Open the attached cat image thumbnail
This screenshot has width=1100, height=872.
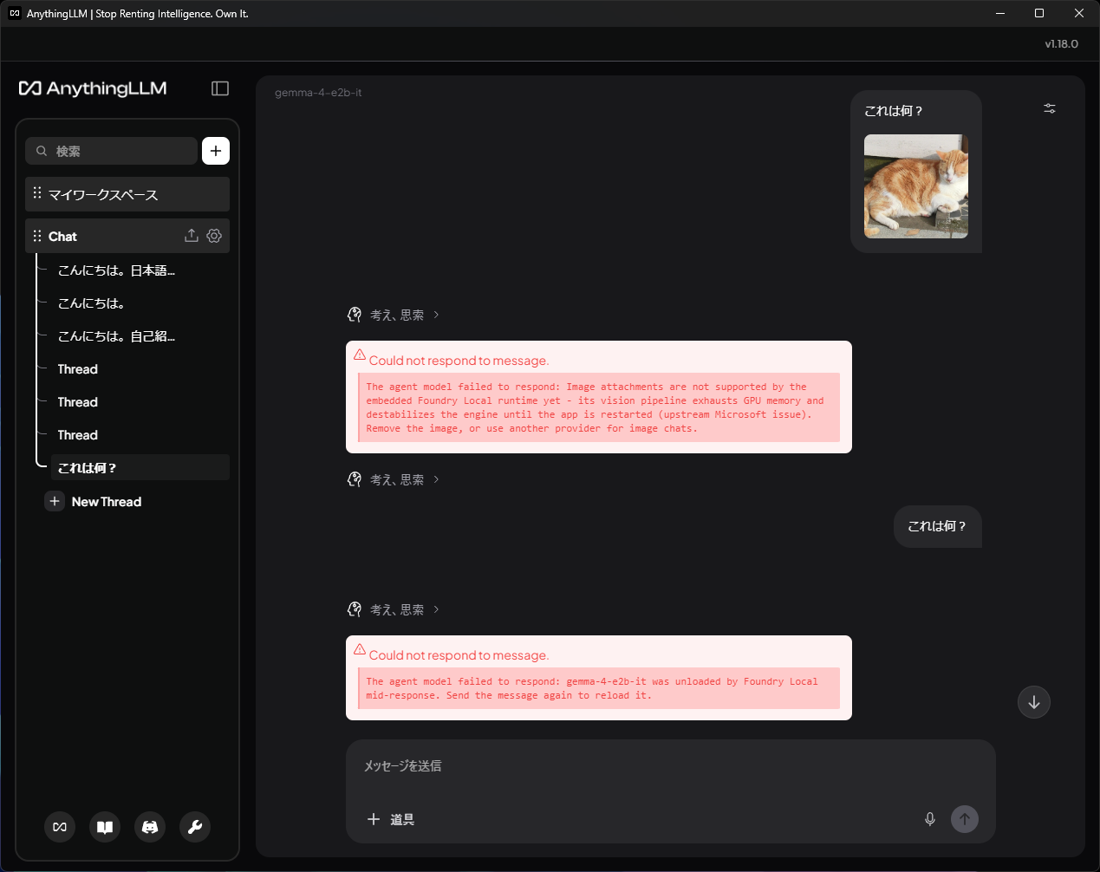pyautogui.click(x=916, y=186)
